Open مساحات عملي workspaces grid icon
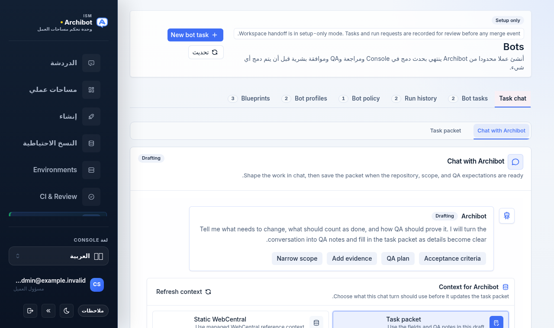 pyautogui.click(x=91, y=90)
